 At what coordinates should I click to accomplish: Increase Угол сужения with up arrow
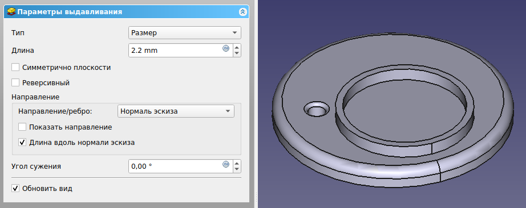point(237,163)
